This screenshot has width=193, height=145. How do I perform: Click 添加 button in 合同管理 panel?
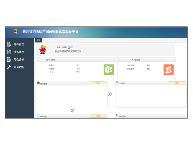[x=98, y=83]
